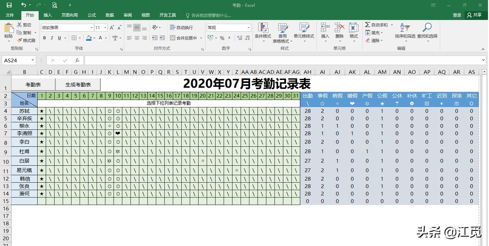Open the 视图 ribbon tab
This screenshot has height=246, width=489.
[x=145, y=15]
